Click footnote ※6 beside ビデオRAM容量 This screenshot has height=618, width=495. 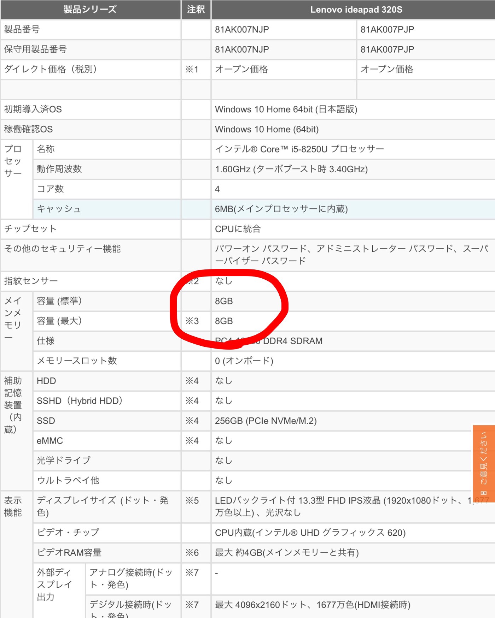pyautogui.click(x=192, y=553)
